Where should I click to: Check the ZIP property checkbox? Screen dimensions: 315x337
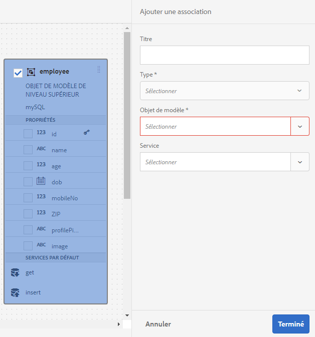(x=28, y=214)
